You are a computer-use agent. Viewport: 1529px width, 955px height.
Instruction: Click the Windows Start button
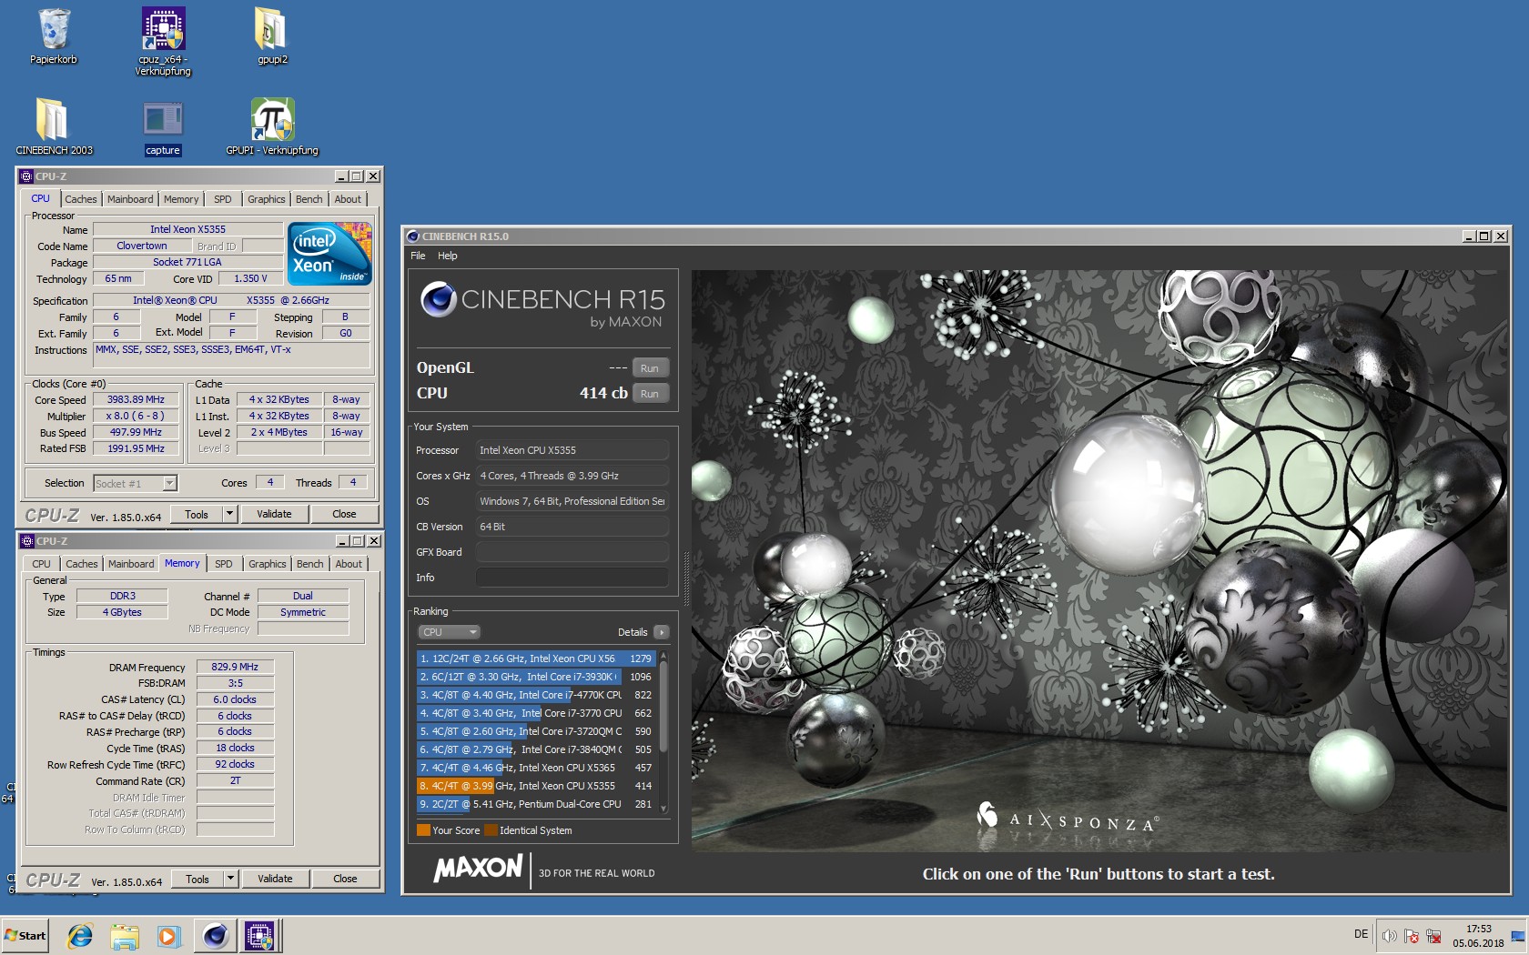(25, 936)
